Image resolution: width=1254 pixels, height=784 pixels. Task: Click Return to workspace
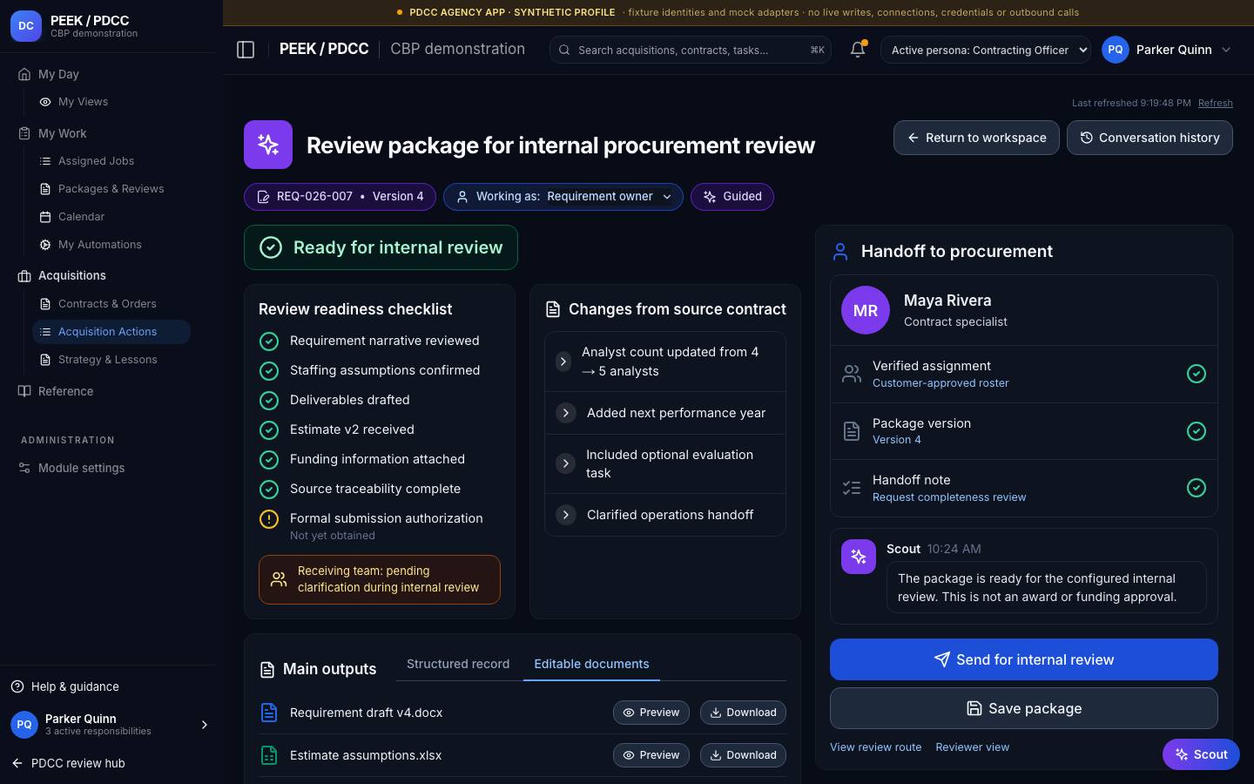click(x=976, y=138)
